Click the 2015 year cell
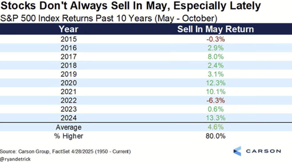 coord(68,39)
